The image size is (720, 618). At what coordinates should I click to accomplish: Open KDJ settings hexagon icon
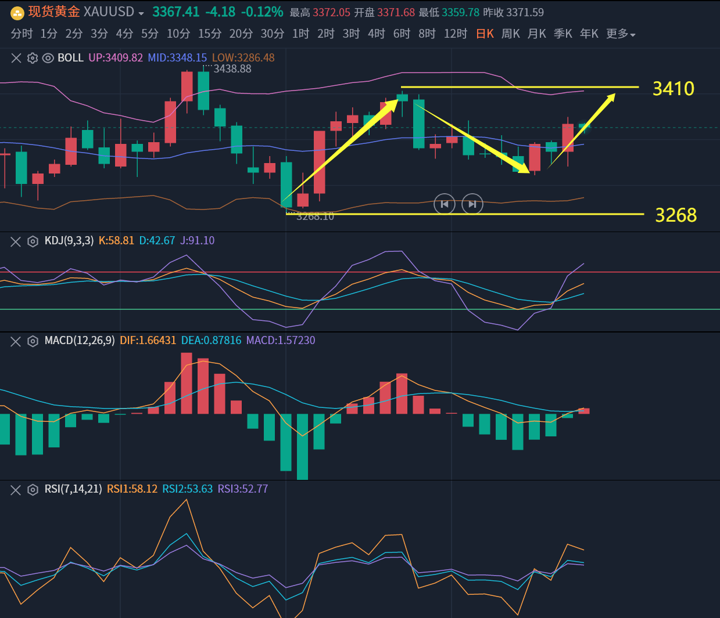(33, 241)
